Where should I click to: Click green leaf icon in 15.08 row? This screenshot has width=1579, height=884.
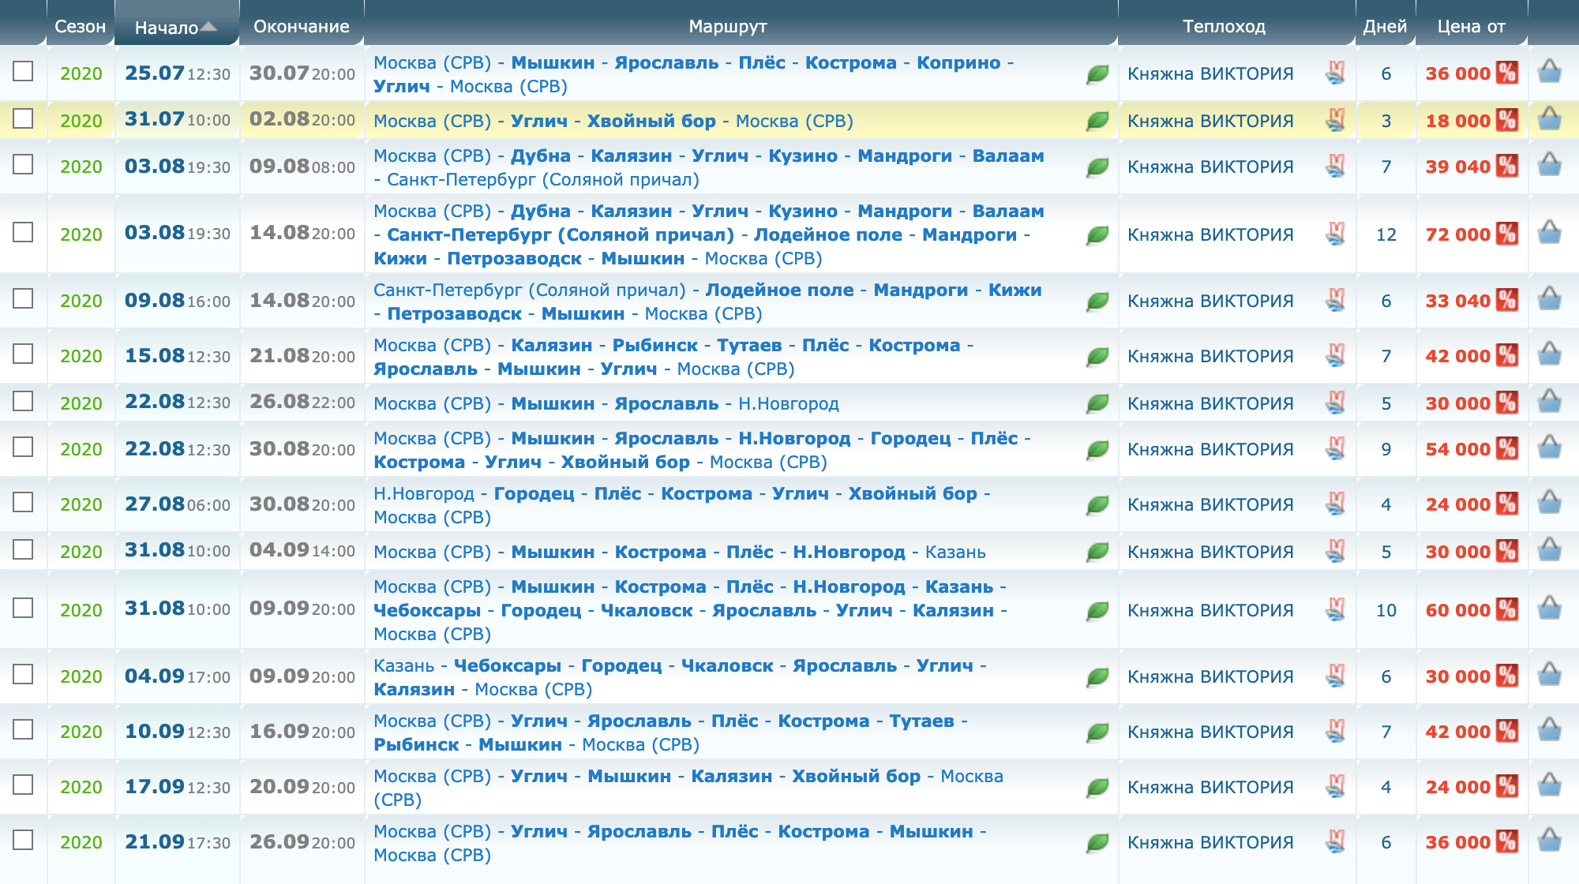pyautogui.click(x=1097, y=357)
